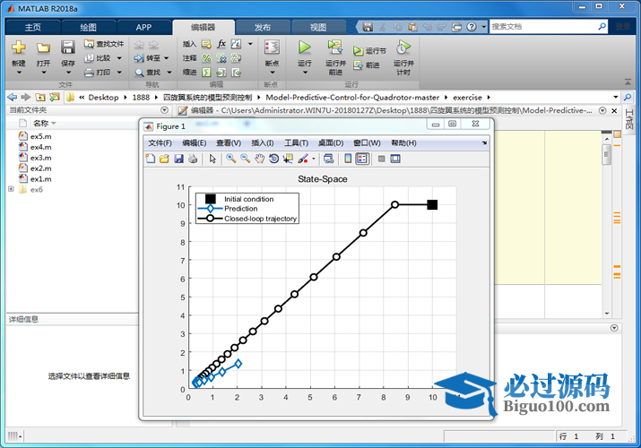Click the 前进 button
This screenshot has height=448, width=641.
coord(367,65)
